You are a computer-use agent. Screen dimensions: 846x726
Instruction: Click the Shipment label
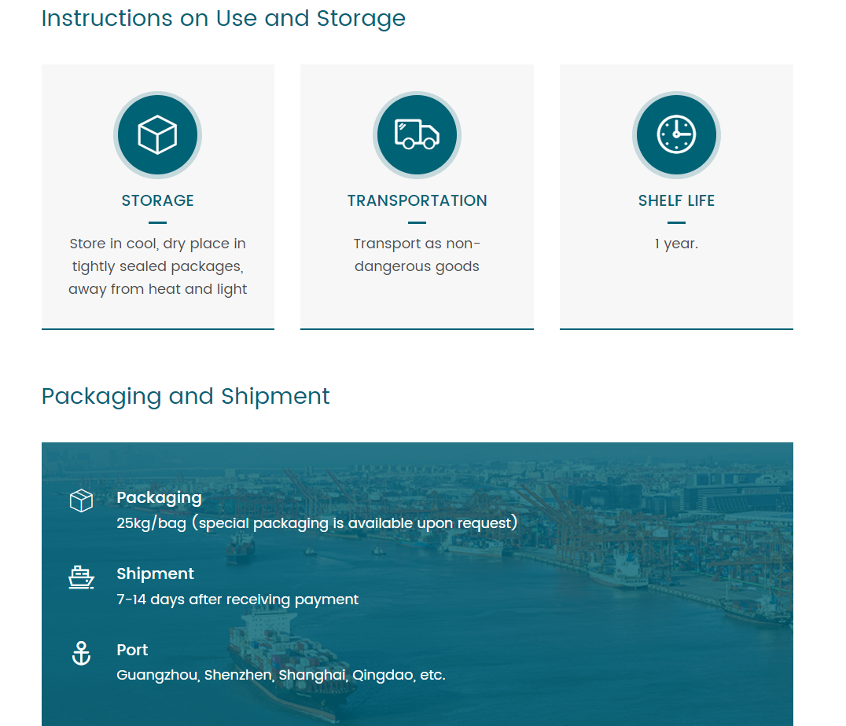tap(155, 574)
